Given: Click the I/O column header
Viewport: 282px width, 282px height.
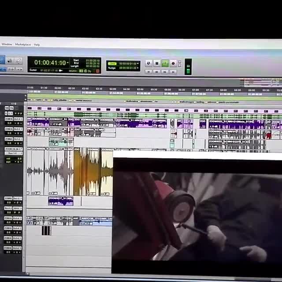Looking at the screenshot, I should click(14, 104).
